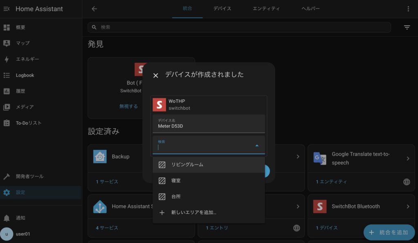Click the WoTHP switchbot device logo
Viewport: 418px width, 243px height.
(160, 105)
